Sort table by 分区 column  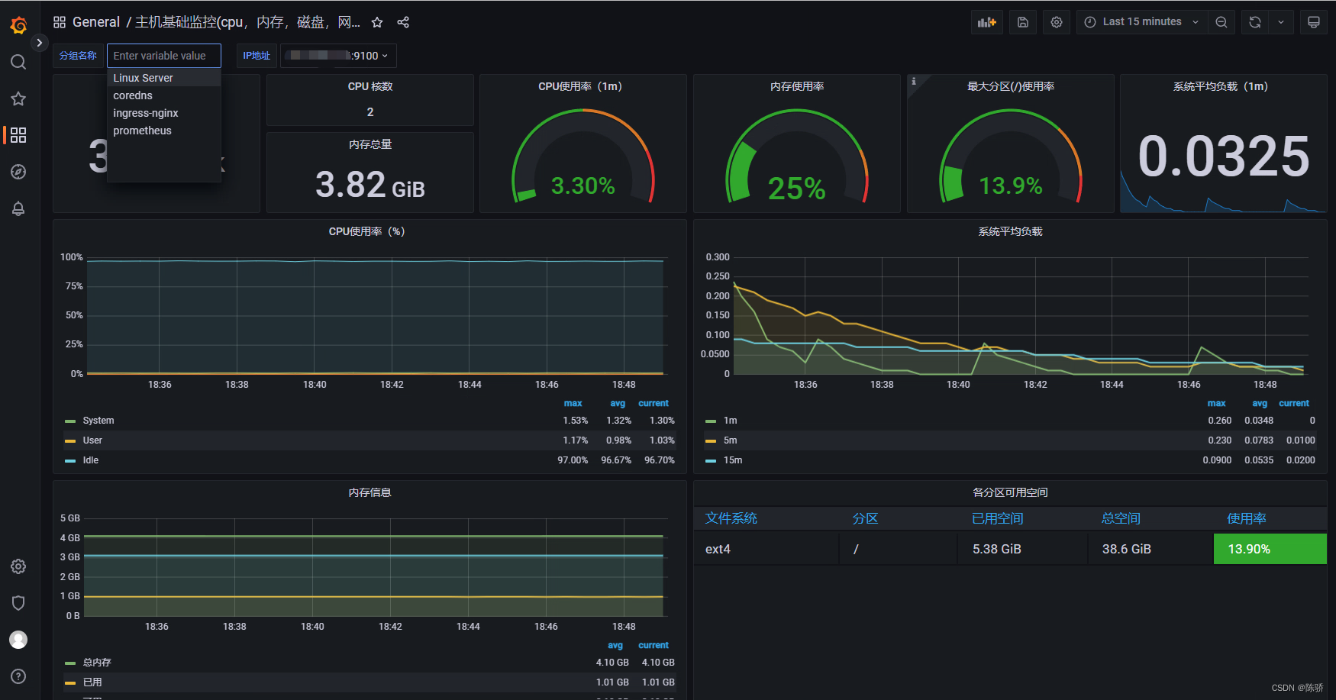(x=865, y=518)
